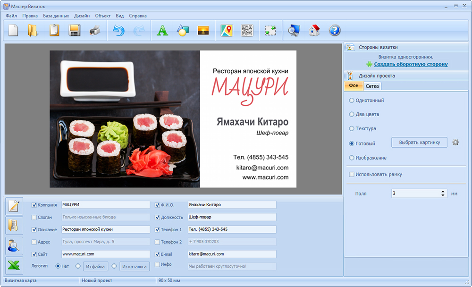Insert a QR code from the toolbar
This screenshot has height=287, width=472.
click(x=247, y=31)
